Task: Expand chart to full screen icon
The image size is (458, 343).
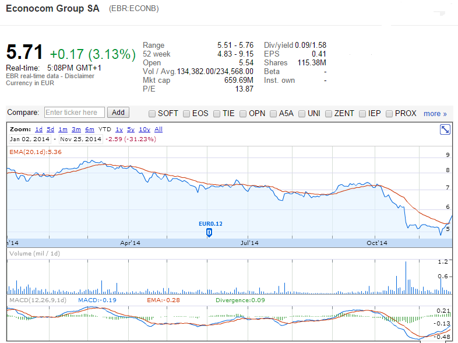Action: [x=445, y=129]
